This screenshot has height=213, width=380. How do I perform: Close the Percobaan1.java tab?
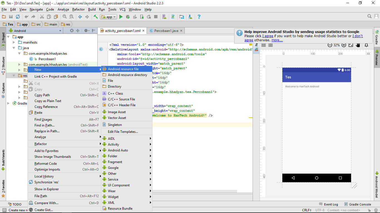click(181, 31)
